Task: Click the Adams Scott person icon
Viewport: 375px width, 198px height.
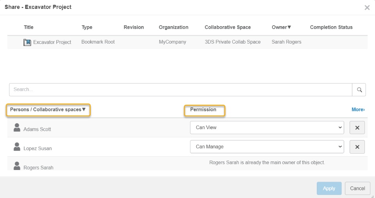Action: coord(17,128)
